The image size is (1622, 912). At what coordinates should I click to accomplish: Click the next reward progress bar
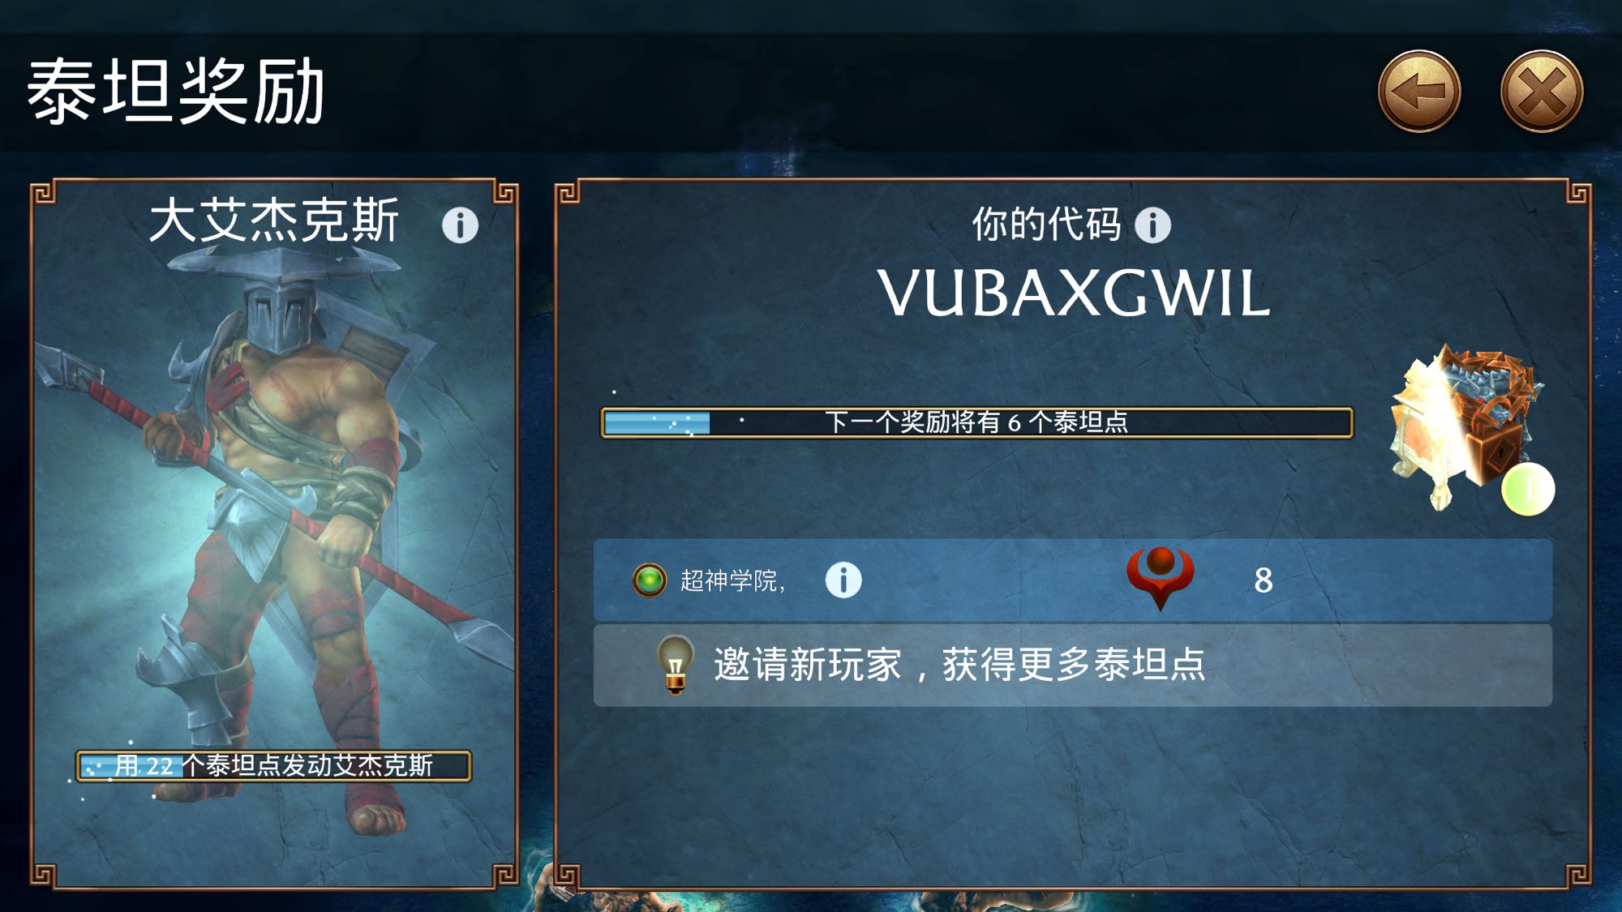click(976, 422)
